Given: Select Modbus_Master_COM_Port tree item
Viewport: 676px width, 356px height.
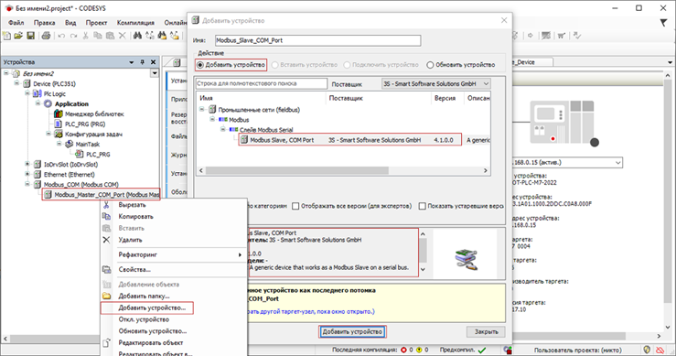Looking at the screenshot, I should click(x=102, y=195).
